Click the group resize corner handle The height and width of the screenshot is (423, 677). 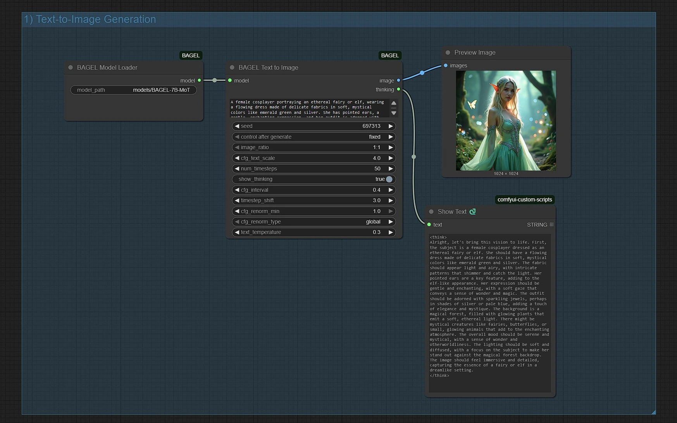[x=653, y=412]
